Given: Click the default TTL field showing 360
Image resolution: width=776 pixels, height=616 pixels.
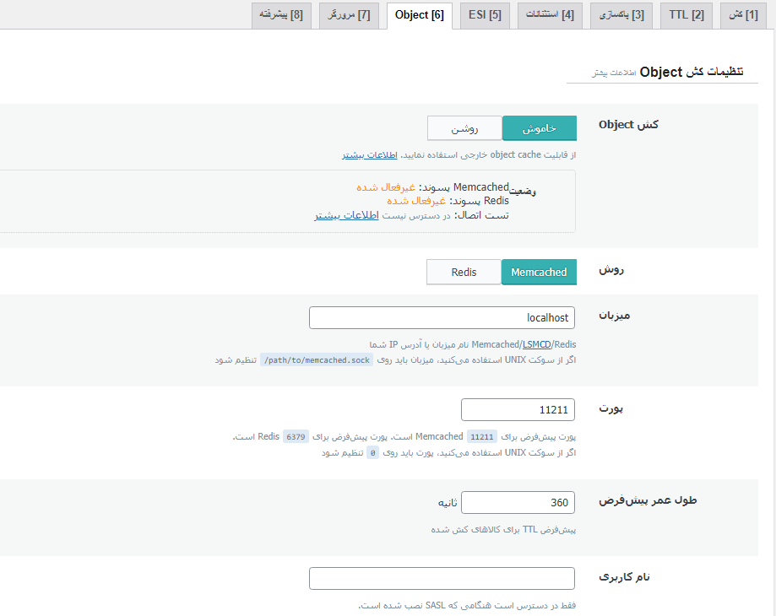Looking at the screenshot, I should (518, 502).
